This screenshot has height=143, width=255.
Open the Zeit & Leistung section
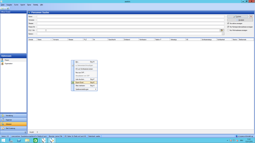10,128
